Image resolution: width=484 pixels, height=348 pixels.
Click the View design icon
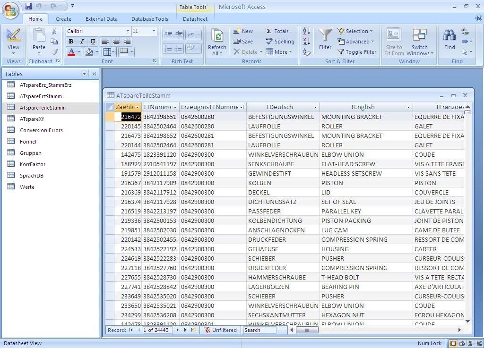14,35
